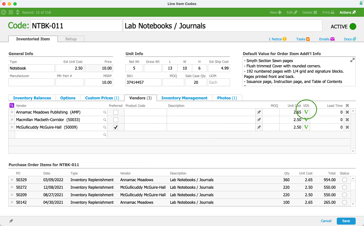Viewport: 364px width, 226px height.
Task: Uncheck Preferred for McGullicuddy McGuire-Hall
Action: coord(116,127)
